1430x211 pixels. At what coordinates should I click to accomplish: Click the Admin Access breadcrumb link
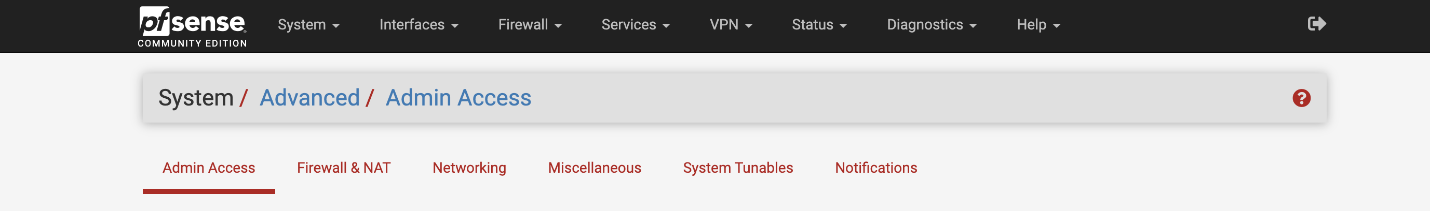pyautogui.click(x=458, y=98)
